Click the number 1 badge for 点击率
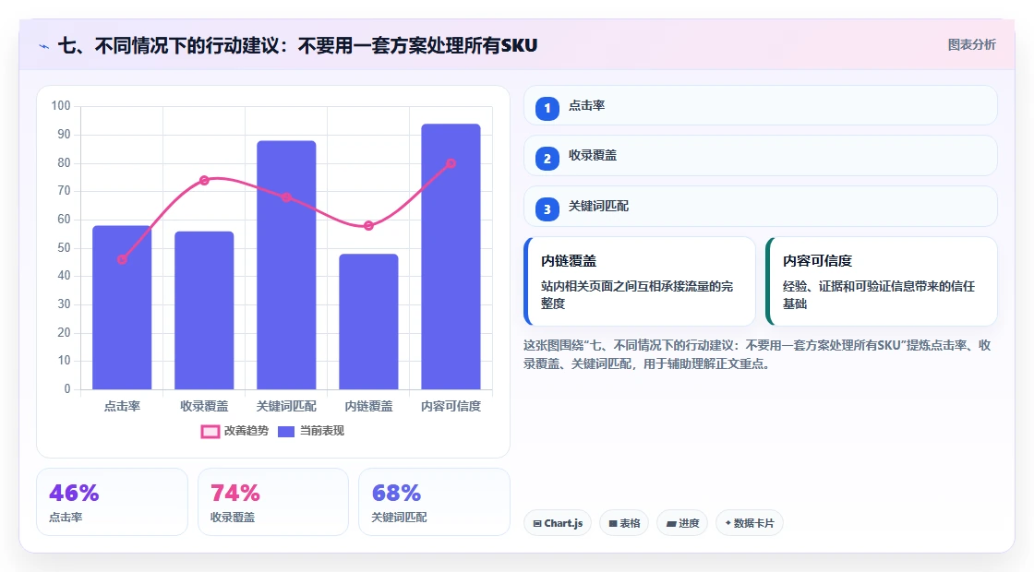Image resolution: width=1034 pixels, height=572 pixels. click(x=547, y=108)
